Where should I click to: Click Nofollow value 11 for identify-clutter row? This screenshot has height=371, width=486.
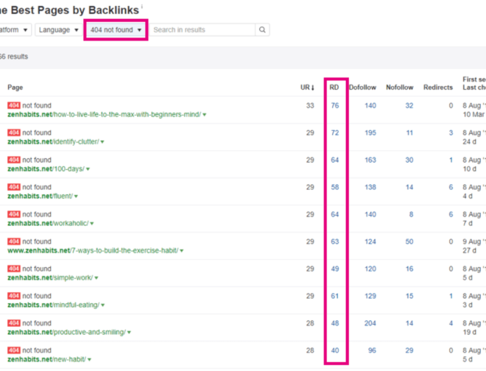point(409,133)
